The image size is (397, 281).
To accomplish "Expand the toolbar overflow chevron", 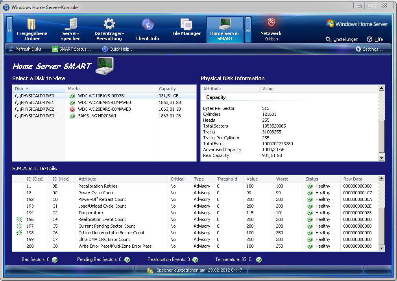I will [x=247, y=29].
